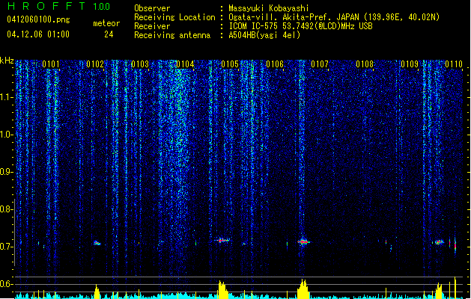This screenshot has height=299, width=471.
Task: Click the 0110 time marker
Action: pyautogui.click(x=454, y=64)
